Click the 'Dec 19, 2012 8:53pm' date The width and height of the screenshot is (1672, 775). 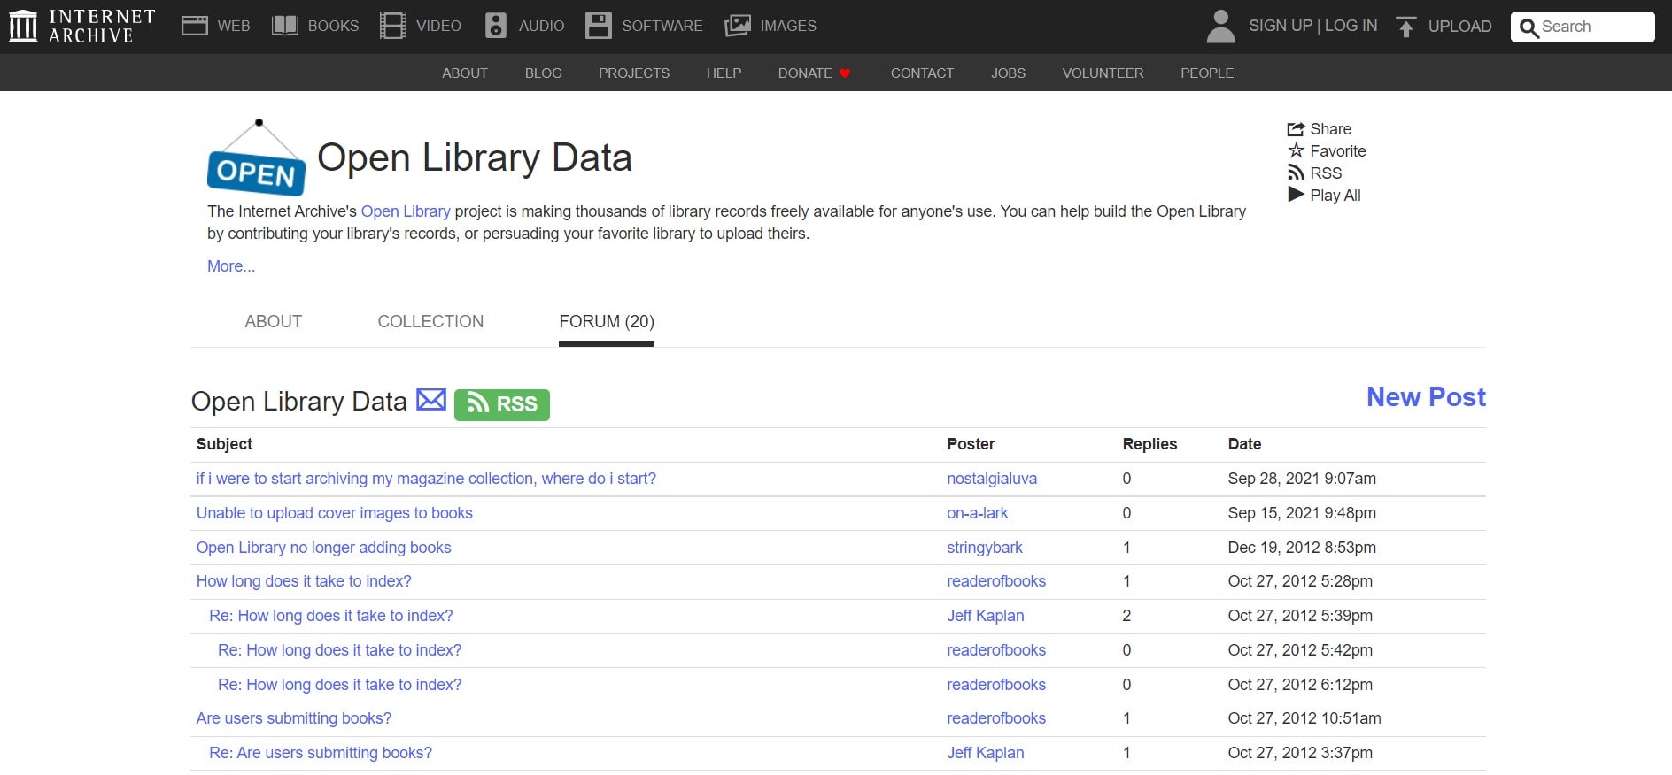coord(1302,548)
